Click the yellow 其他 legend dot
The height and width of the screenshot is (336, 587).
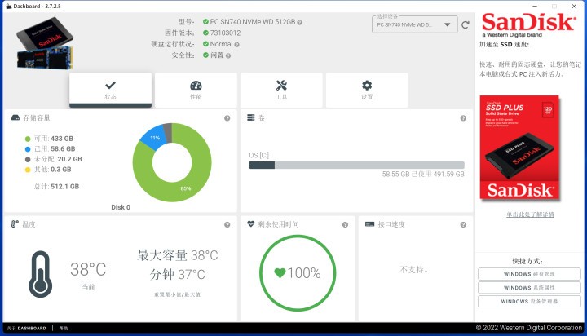28,170
